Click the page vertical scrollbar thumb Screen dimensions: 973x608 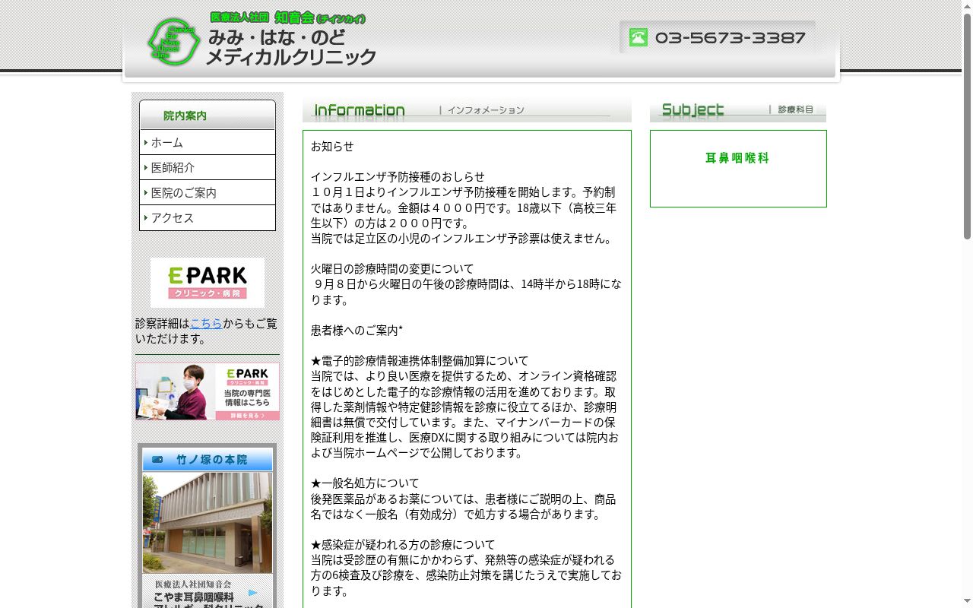(x=967, y=127)
